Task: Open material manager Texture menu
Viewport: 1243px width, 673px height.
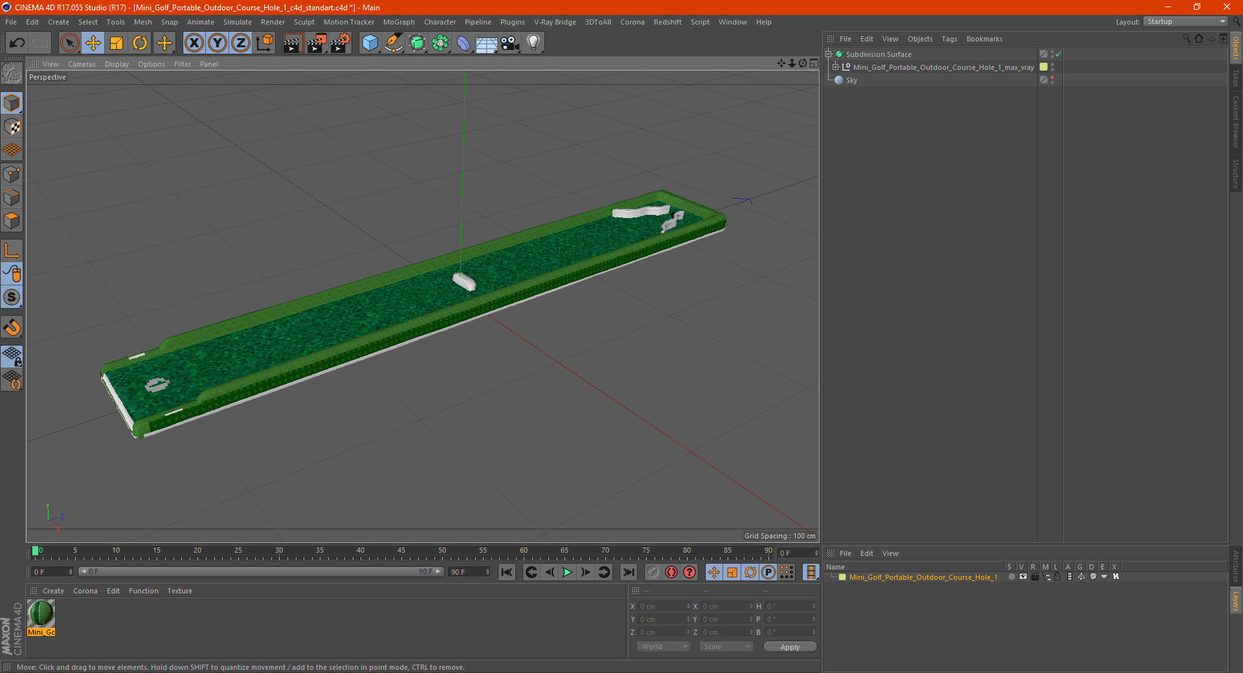Action: coord(179,591)
